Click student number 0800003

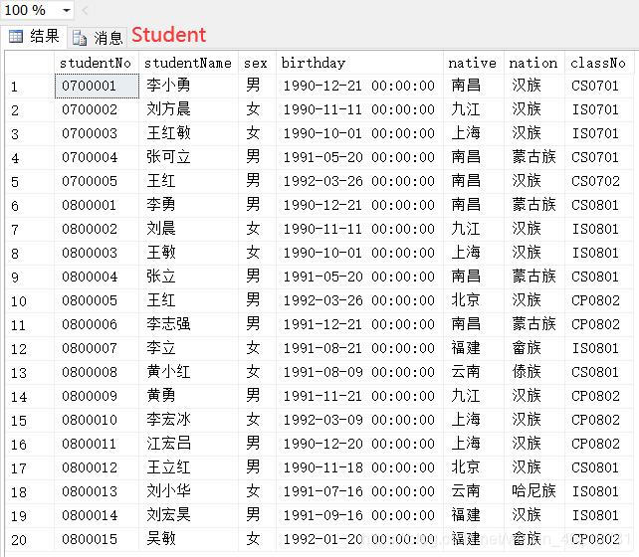tap(90, 253)
